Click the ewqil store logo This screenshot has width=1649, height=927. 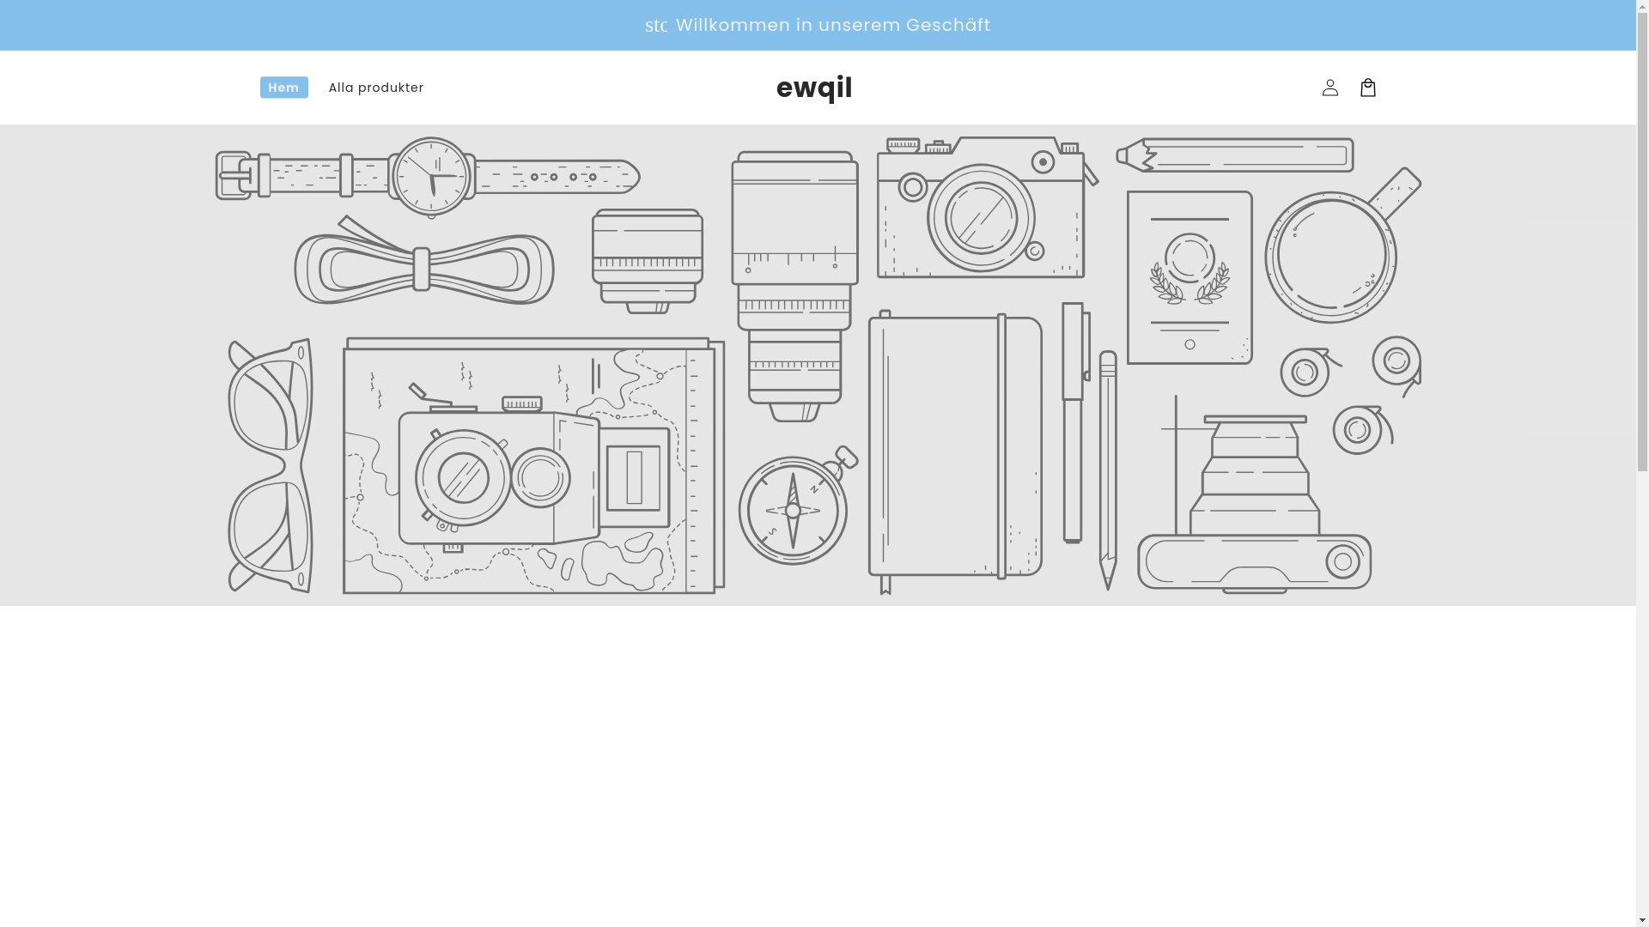click(x=813, y=88)
